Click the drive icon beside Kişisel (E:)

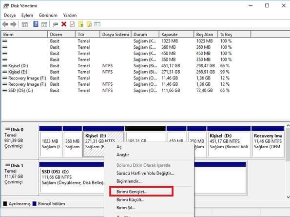click(5, 72)
